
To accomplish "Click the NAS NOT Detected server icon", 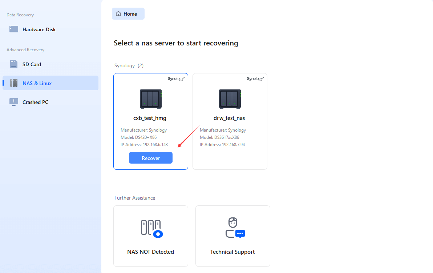I will coord(150,228).
